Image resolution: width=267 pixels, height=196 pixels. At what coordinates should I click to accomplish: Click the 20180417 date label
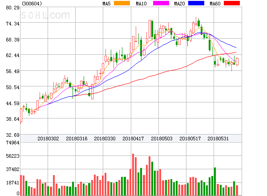coord(133,139)
